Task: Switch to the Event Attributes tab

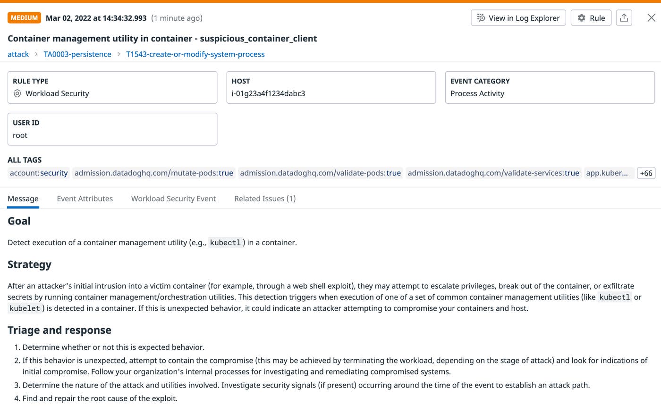Action: click(85, 198)
